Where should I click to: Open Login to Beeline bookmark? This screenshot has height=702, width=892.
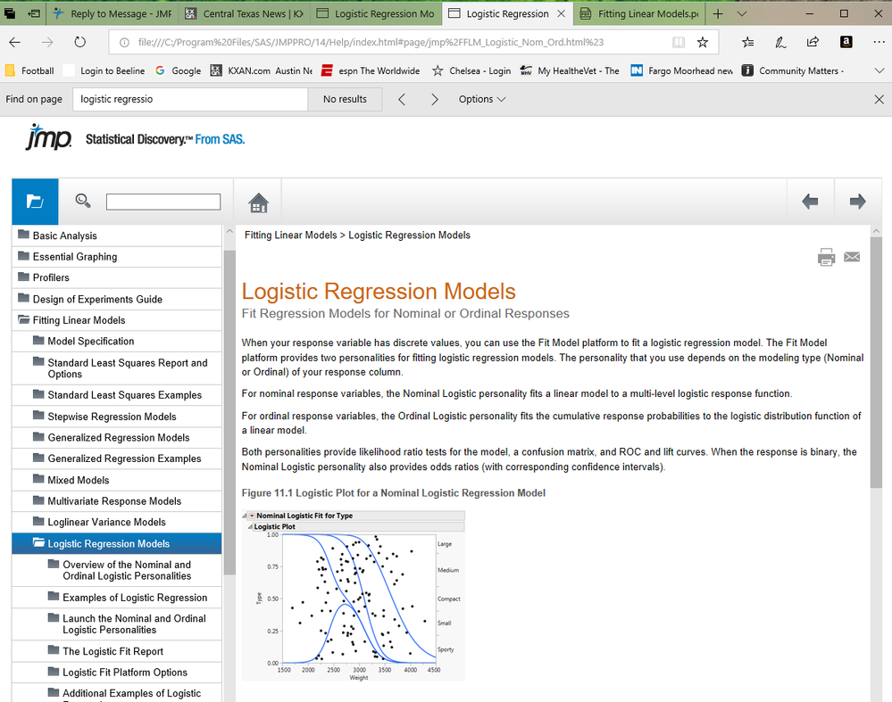point(104,71)
